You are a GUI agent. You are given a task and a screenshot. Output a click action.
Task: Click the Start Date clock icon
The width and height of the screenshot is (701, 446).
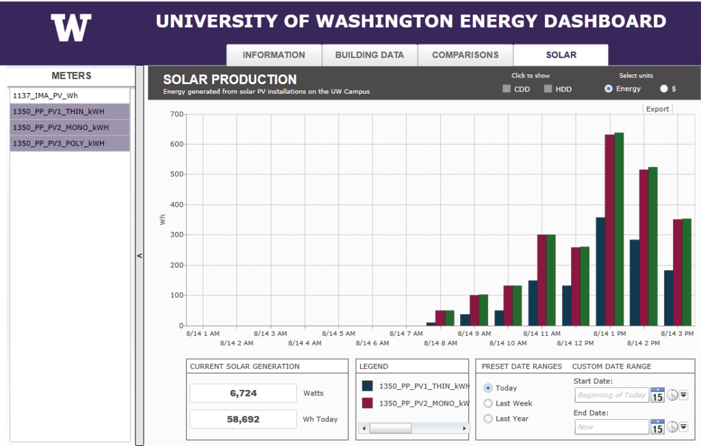click(672, 395)
